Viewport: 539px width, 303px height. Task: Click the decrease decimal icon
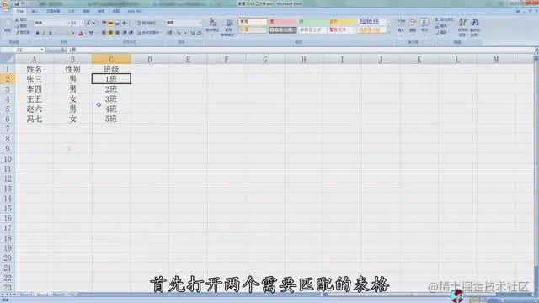coord(199,33)
